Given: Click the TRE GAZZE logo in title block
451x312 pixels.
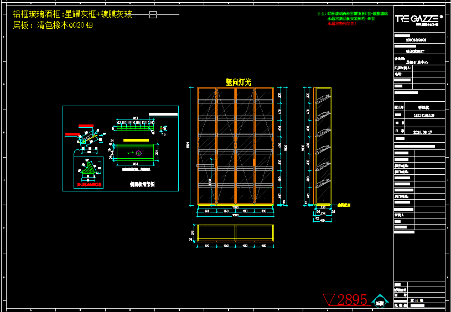Looking at the screenshot, I should pyautogui.click(x=417, y=19).
